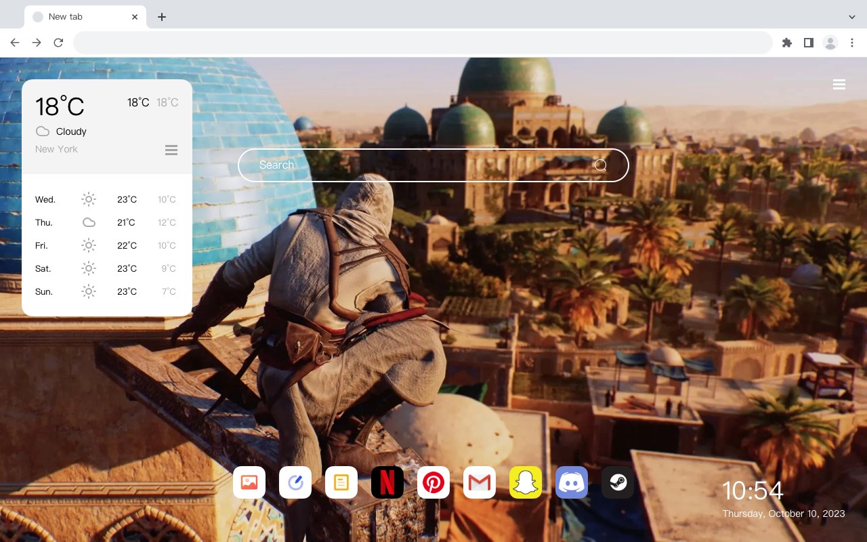Open the wallpaper image shortcut
The height and width of the screenshot is (542, 867).
pyautogui.click(x=249, y=482)
